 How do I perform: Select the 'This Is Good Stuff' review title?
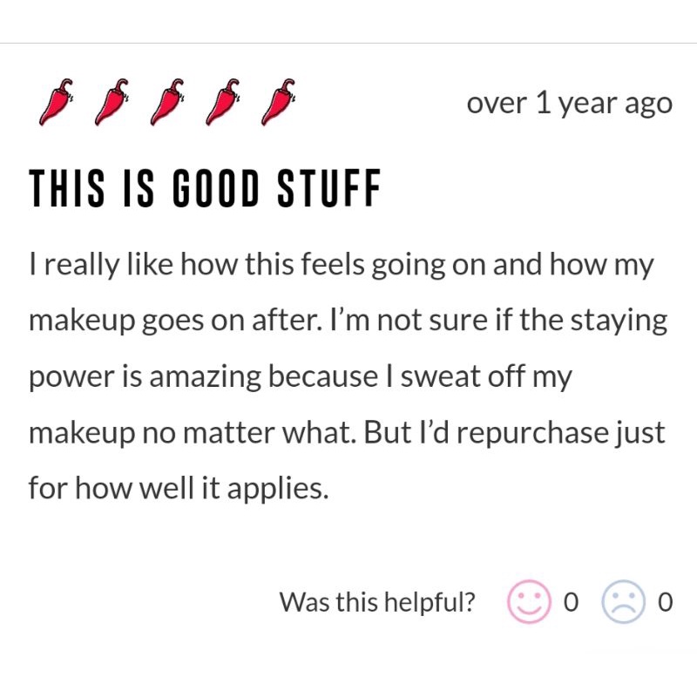205,188
